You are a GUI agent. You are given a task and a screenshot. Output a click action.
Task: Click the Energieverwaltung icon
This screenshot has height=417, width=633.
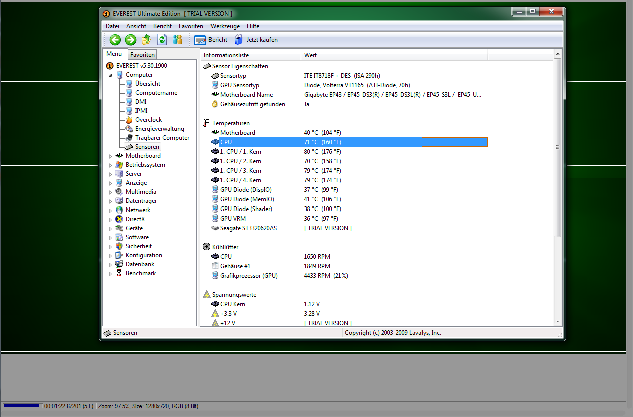tap(129, 129)
